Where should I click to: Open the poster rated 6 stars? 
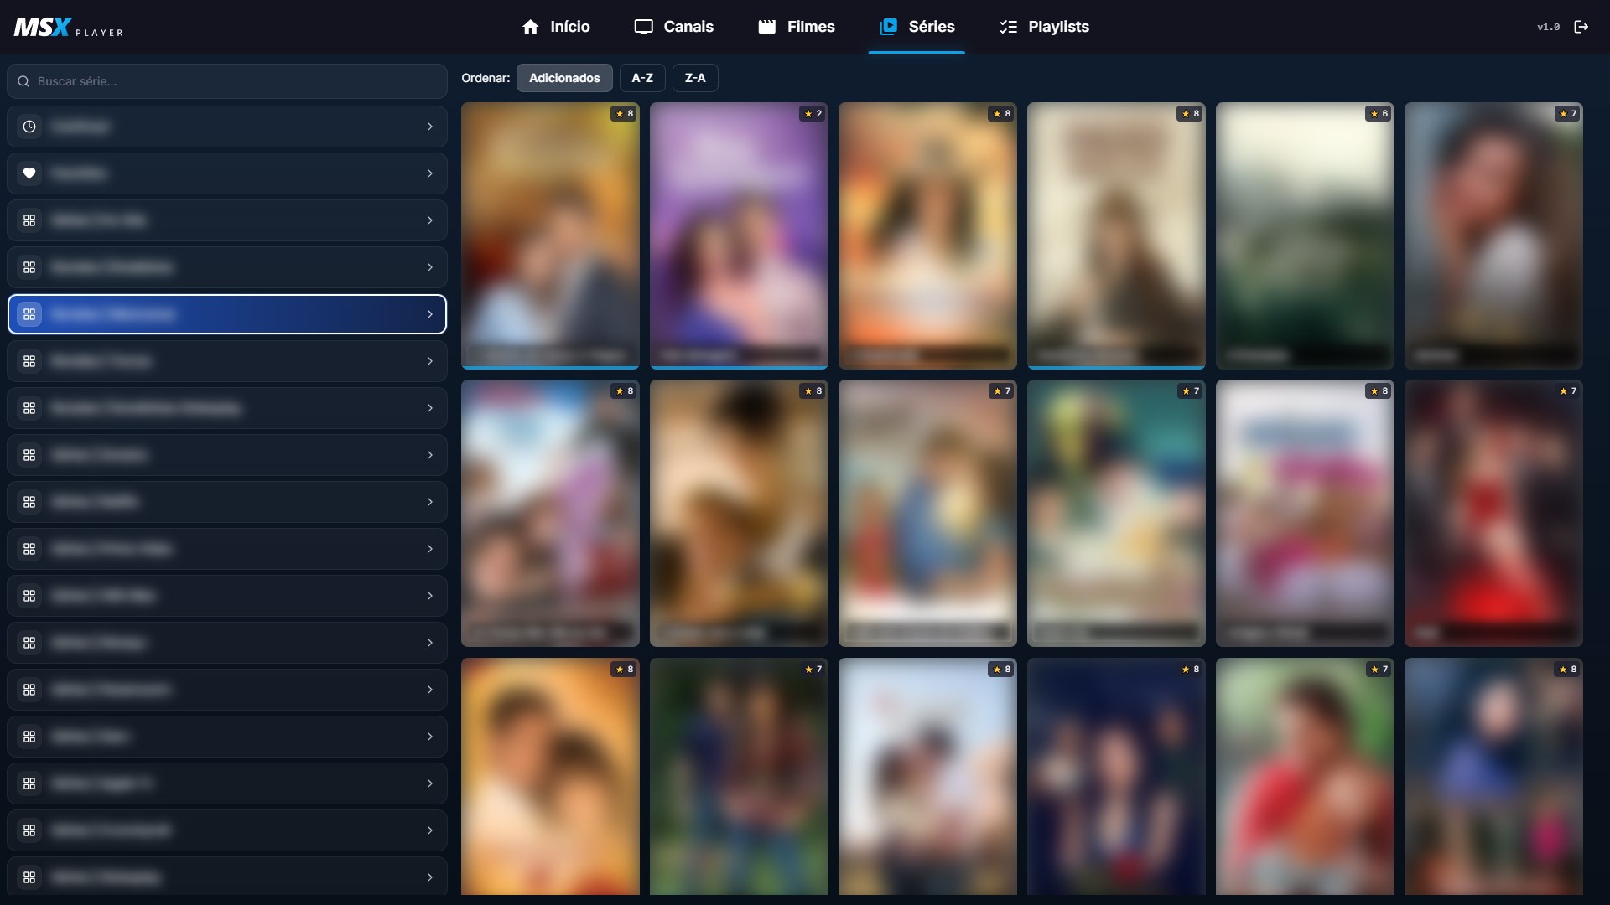(x=1305, y=235)
